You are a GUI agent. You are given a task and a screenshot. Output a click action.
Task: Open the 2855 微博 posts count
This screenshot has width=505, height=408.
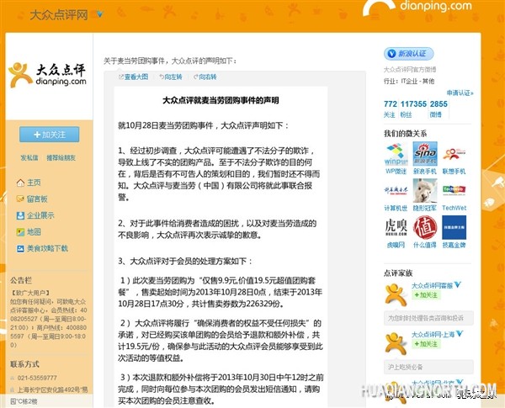click(439, 109)
